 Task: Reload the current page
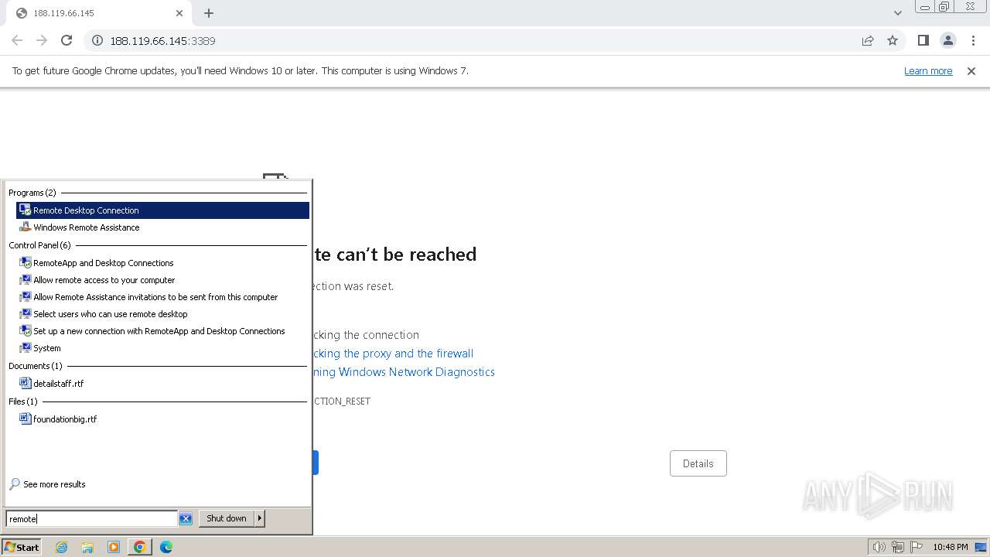pyautogui.click(x=67, y=40)
